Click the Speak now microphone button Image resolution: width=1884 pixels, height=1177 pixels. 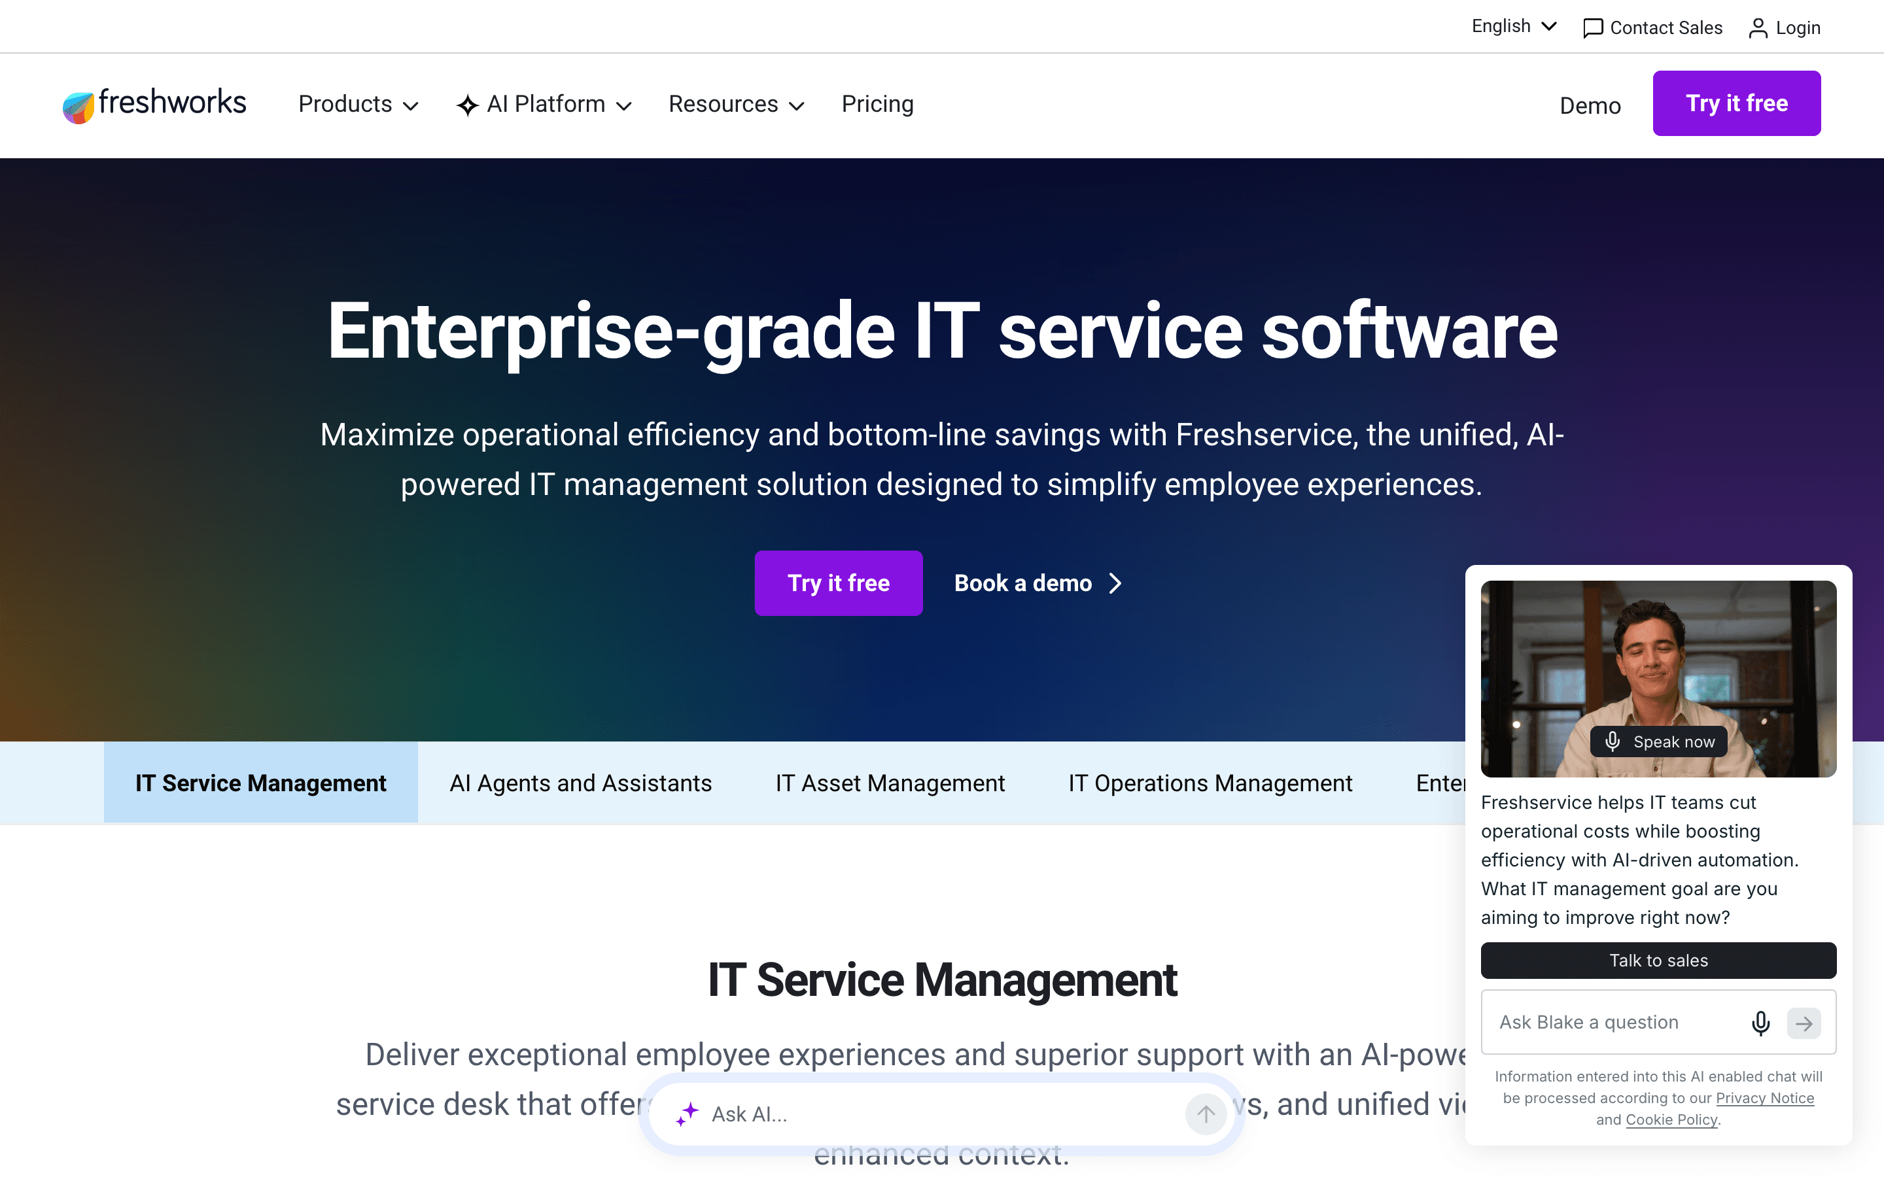click(x=1658, y=742)
